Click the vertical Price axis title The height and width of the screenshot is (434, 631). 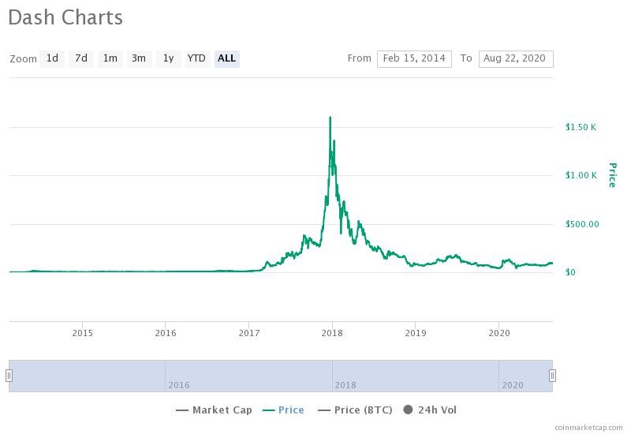pos(612,175)
